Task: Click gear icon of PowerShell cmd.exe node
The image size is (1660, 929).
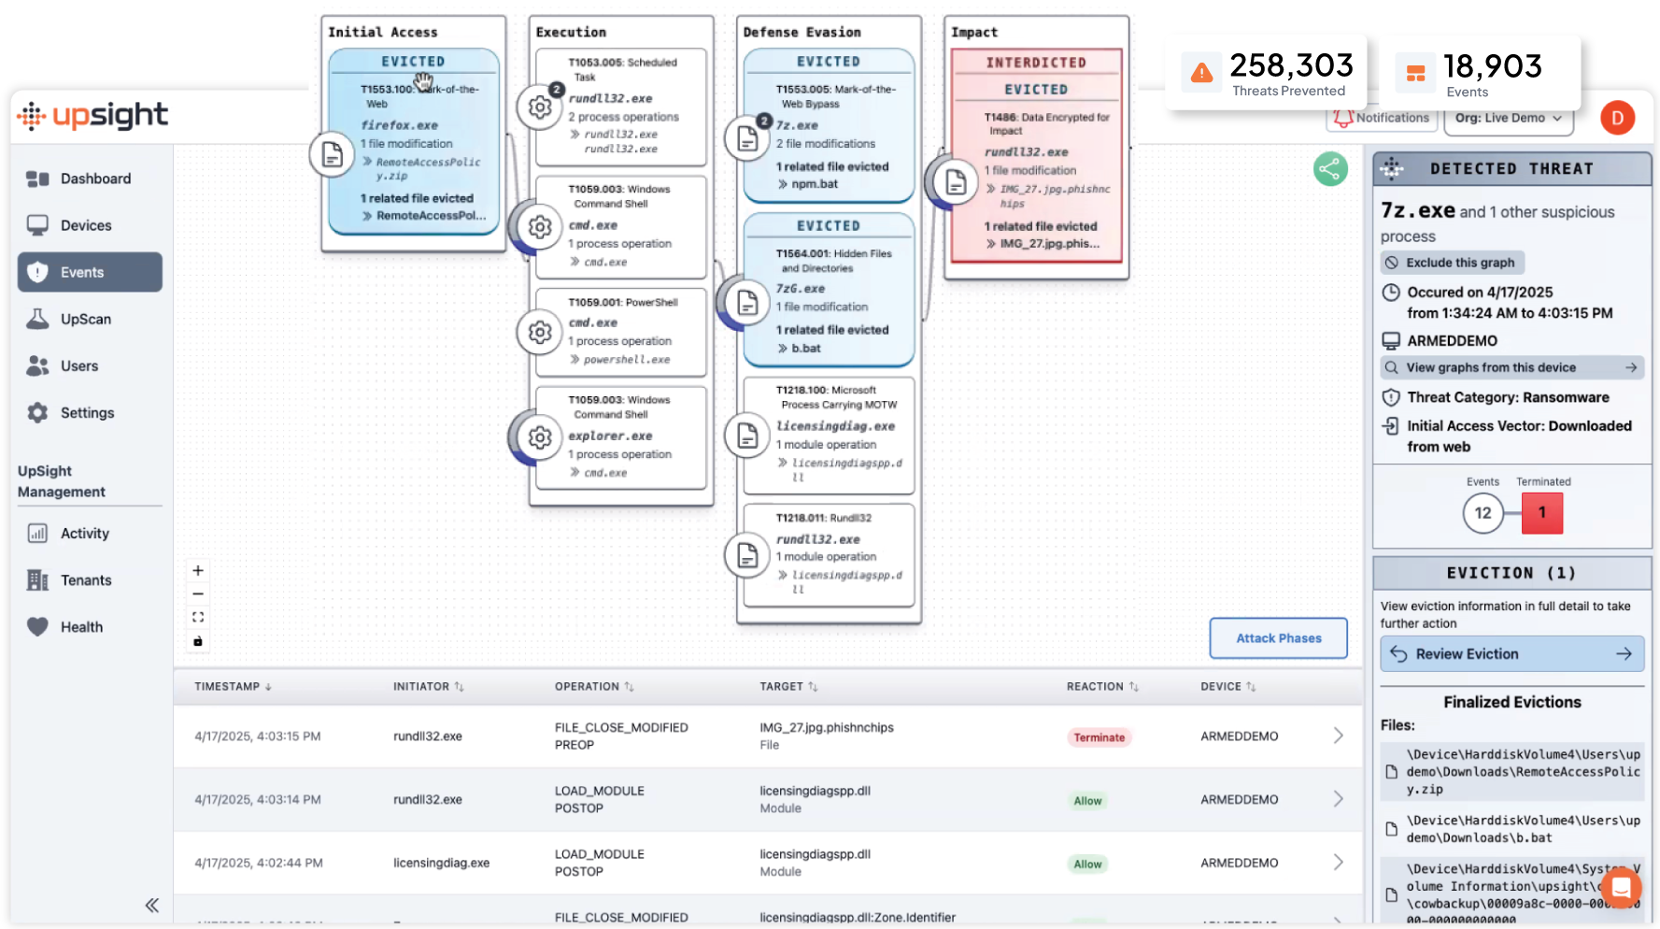Action: click(x=540, y=332)
